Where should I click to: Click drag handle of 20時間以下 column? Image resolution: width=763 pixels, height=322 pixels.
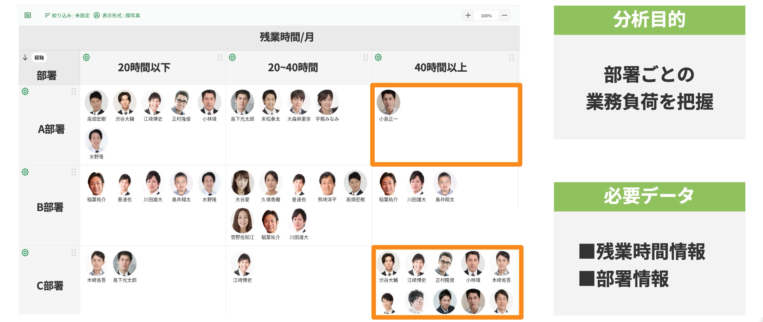pos(219,58)
